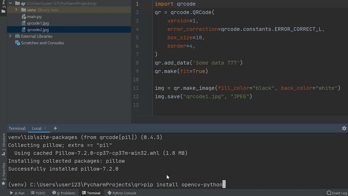Open Scratches and Consoles node
The image size is (348, 196).
coord(42,42)
